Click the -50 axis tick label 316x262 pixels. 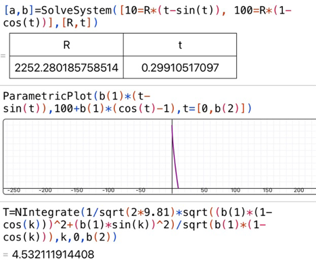click(141, 190)
